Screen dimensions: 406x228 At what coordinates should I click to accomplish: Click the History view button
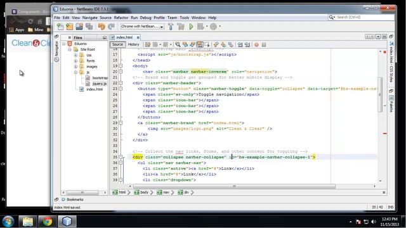(134, 44)
